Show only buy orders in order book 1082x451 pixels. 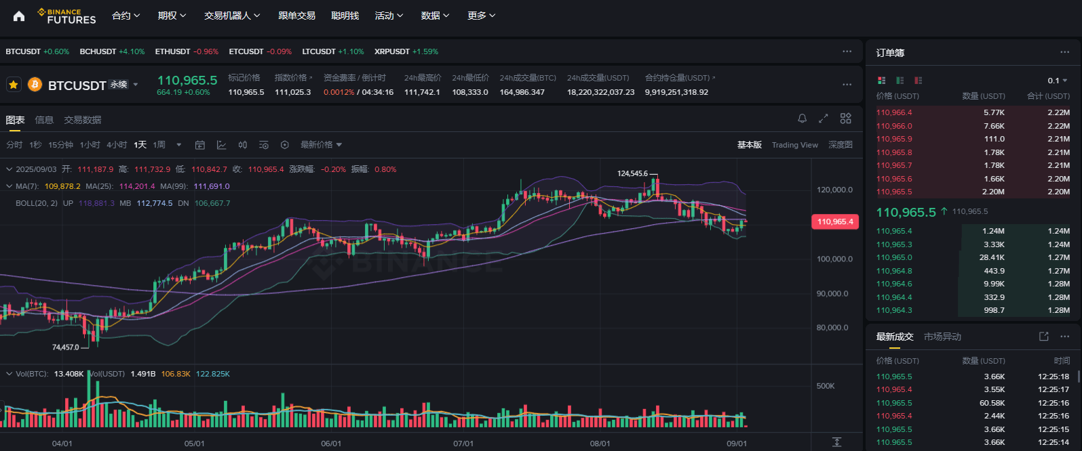click(900, 81)
